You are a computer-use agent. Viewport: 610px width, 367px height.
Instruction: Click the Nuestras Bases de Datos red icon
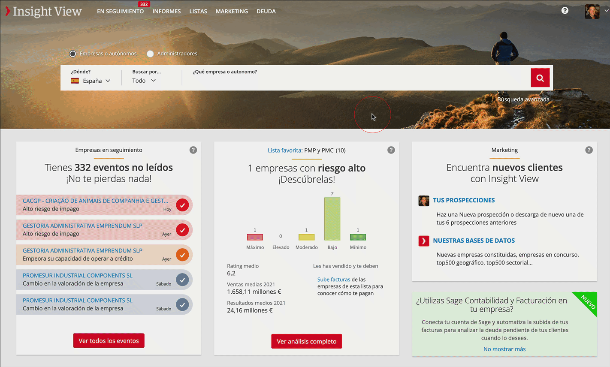point(424,241)
